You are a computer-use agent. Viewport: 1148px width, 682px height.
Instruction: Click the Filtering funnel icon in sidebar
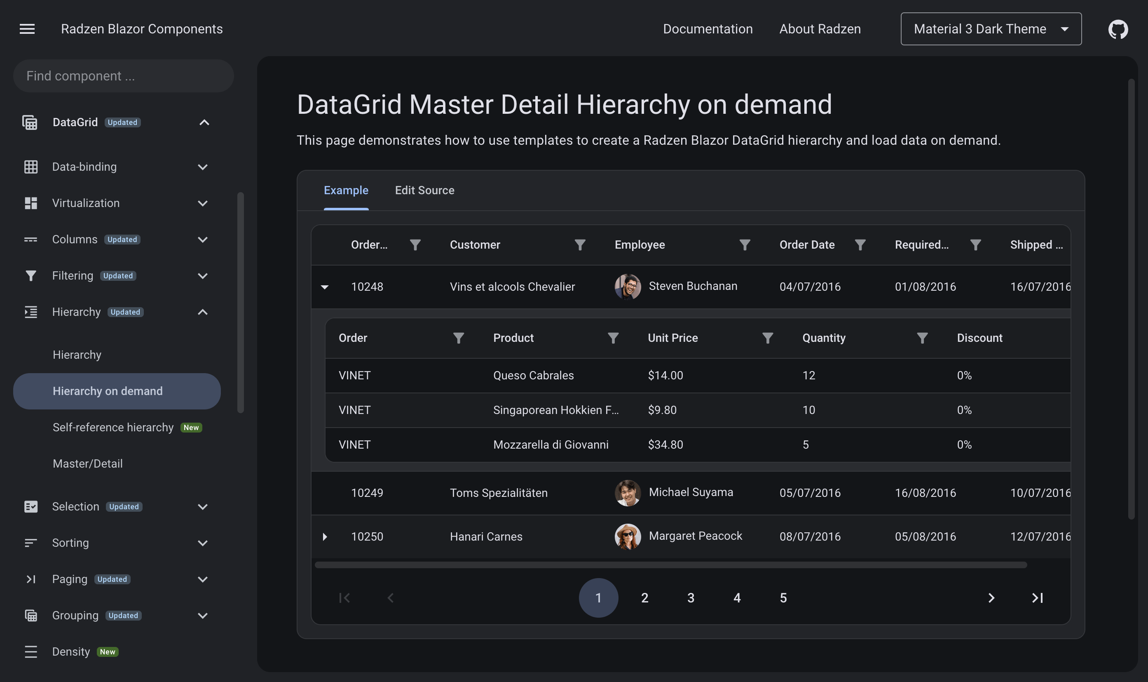pyautogui.click(x=30, y=276)
